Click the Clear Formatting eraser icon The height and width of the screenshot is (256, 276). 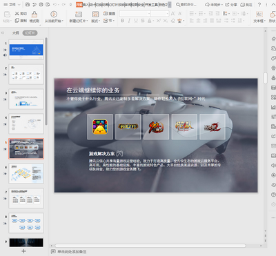[173, 21]
